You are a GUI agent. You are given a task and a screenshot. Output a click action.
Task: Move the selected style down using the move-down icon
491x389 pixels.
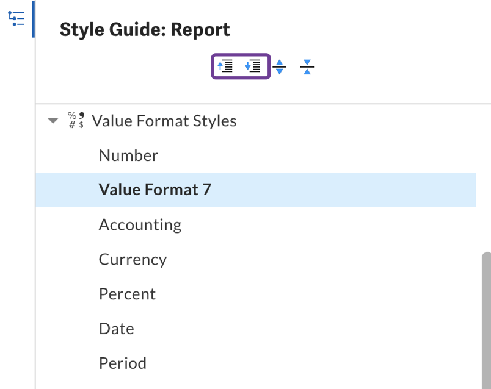[x=253, y=66]
